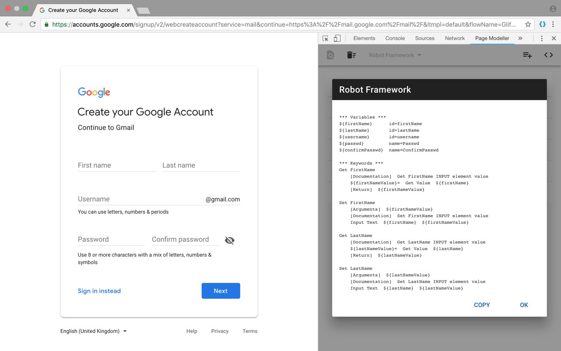Open the Terms link
Screen dimensions: 561x351
[250, 331]
